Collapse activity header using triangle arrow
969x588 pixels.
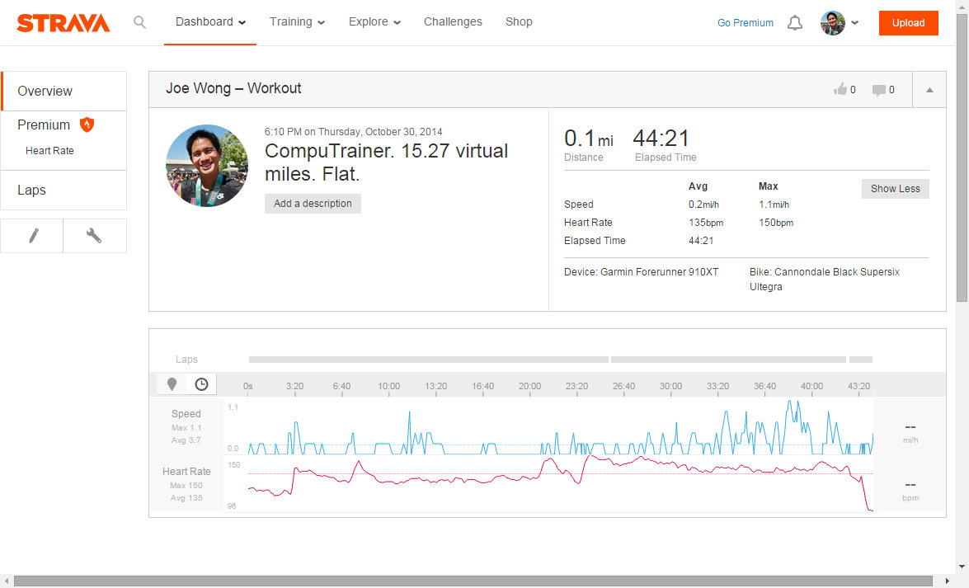point(929,90)
